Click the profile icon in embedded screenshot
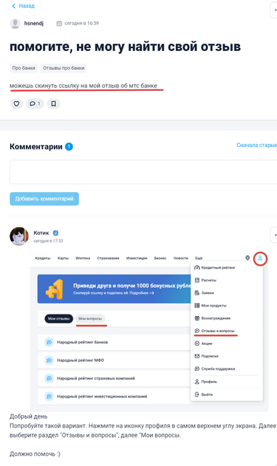The height and width of the screenshot is (466, 277). (x=260, y=258)
